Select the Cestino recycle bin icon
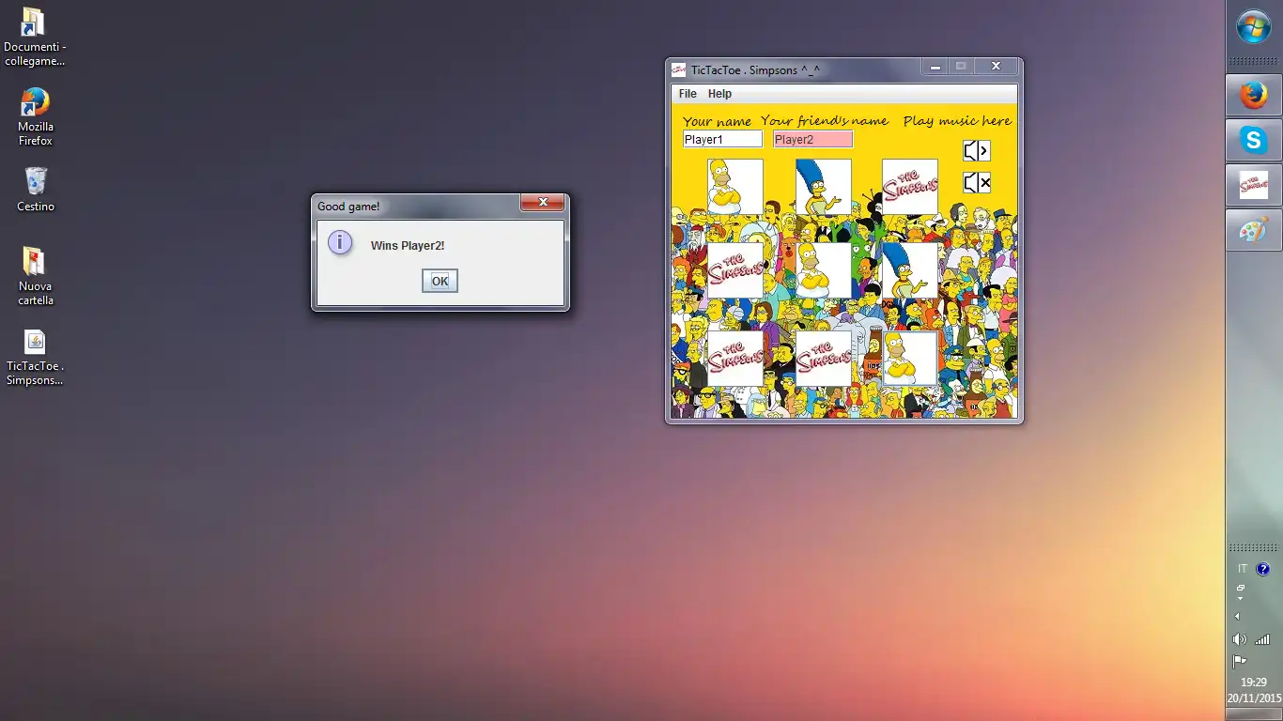Screen dimensions: 1283x721 [x=35, y=190]
